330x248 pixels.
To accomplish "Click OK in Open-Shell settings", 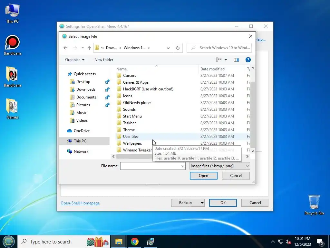I will pos(223,203).
